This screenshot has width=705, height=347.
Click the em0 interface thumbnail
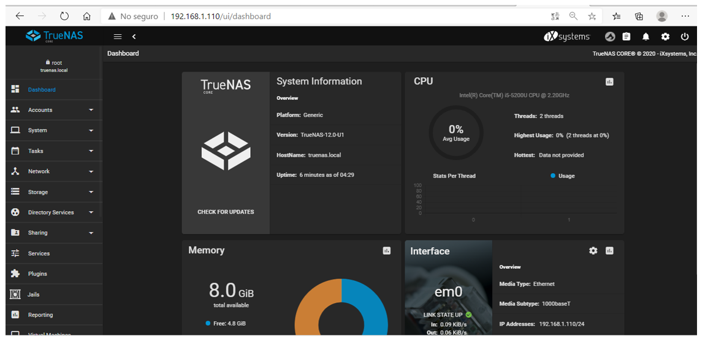point(448,288)
